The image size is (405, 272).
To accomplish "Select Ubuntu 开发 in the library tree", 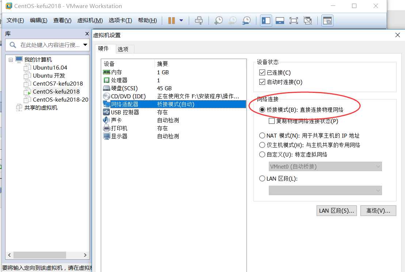I will (49, 75).
